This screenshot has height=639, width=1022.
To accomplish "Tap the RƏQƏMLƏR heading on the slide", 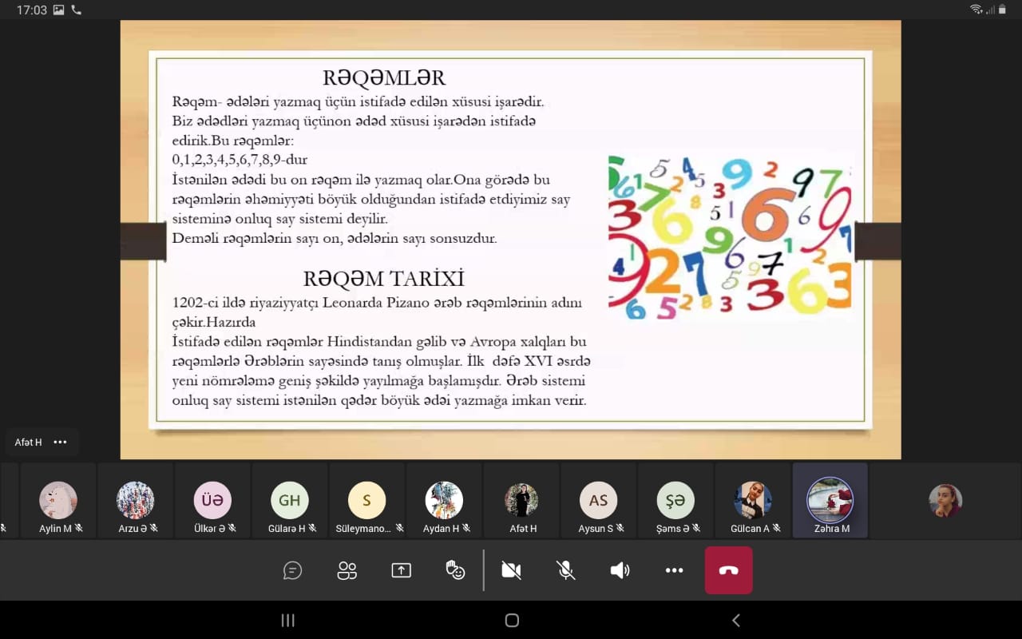I will point(384,78).
